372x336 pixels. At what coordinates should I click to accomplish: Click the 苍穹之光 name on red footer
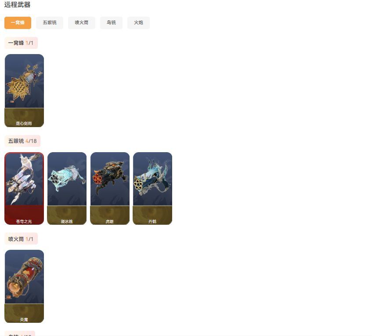coord(24,221)
